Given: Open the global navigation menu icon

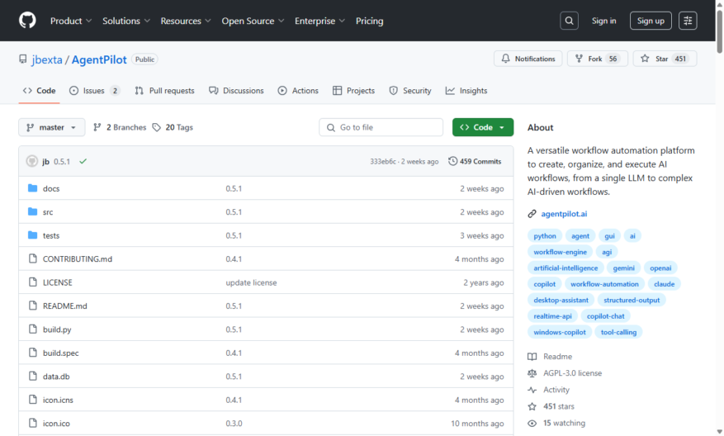Looking at the screenshot, I should 688,21.
